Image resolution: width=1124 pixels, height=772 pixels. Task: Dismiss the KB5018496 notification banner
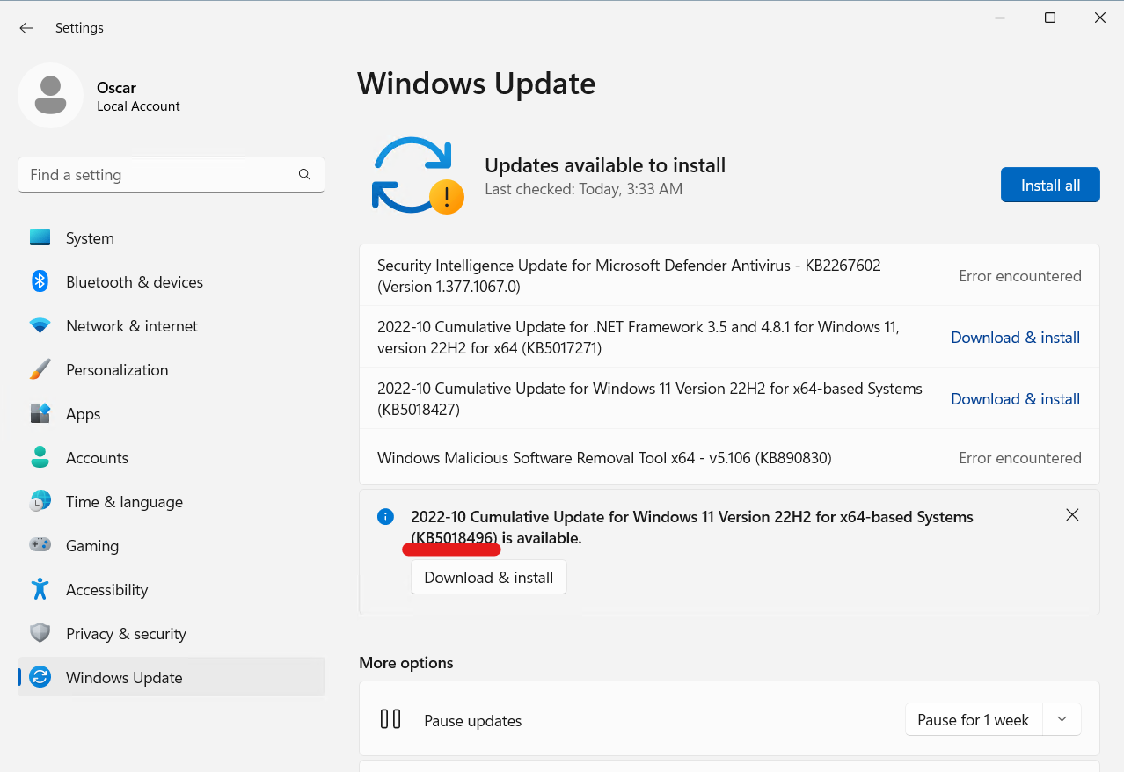coord(1072,514)
